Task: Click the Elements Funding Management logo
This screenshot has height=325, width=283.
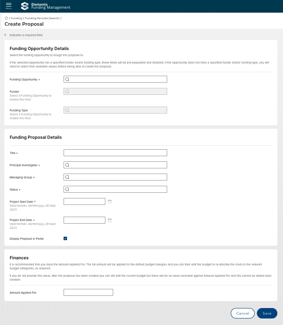Action: pyautogui.click(x=46, y=6)
